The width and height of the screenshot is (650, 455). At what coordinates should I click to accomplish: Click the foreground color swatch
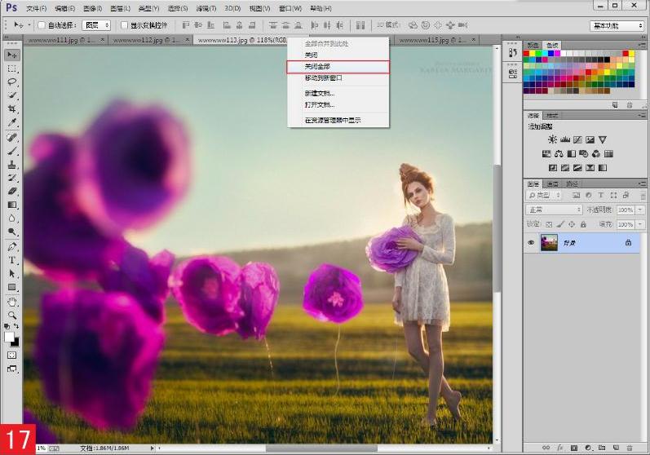pyautogui.click(x=9, y=338)
